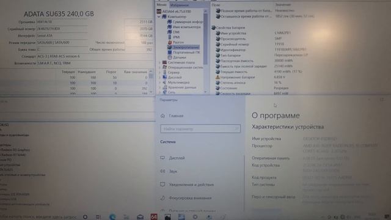Expand Хранение данных node
Image resolution: width=391 pixels, height=220 pixels.
(x=159, y=87)
